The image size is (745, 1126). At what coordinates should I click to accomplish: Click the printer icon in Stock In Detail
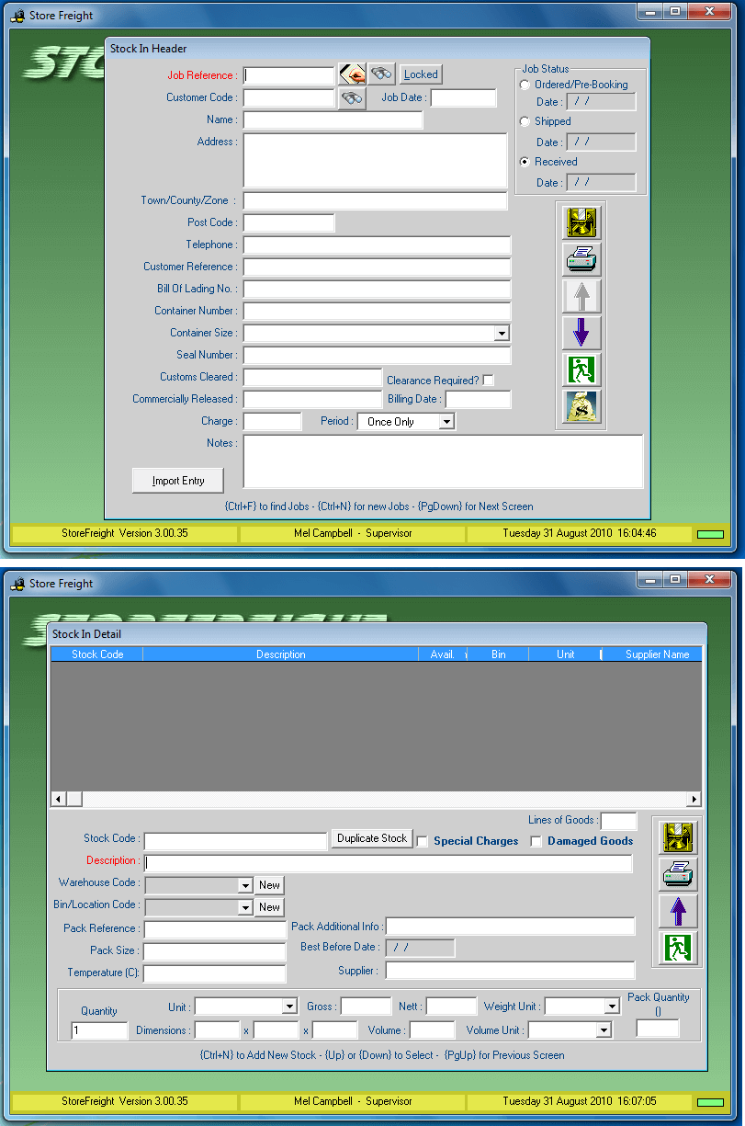pyautogui.click(x=678, y=874)
